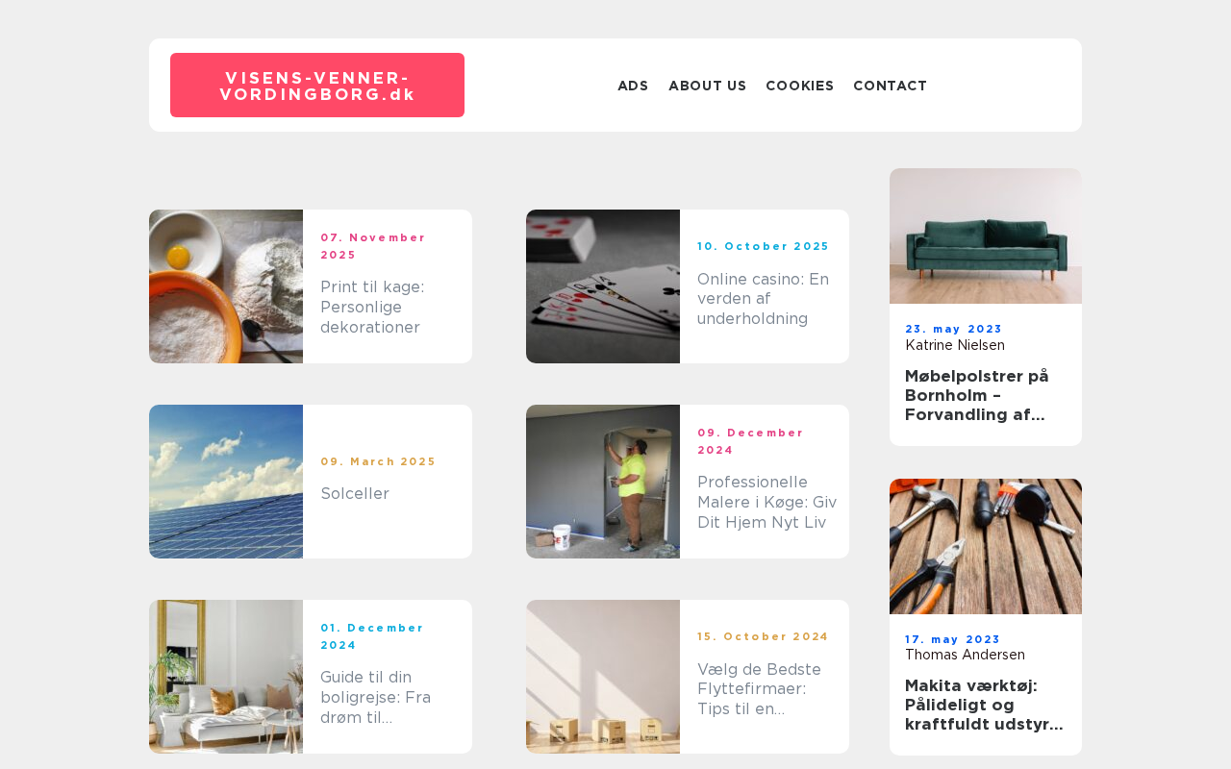Click the VISENS-VENNER-VORDINGBORG.dk logo button
Image resolution: width=1231 pixels, height=769 pixels.
[317, 86]
